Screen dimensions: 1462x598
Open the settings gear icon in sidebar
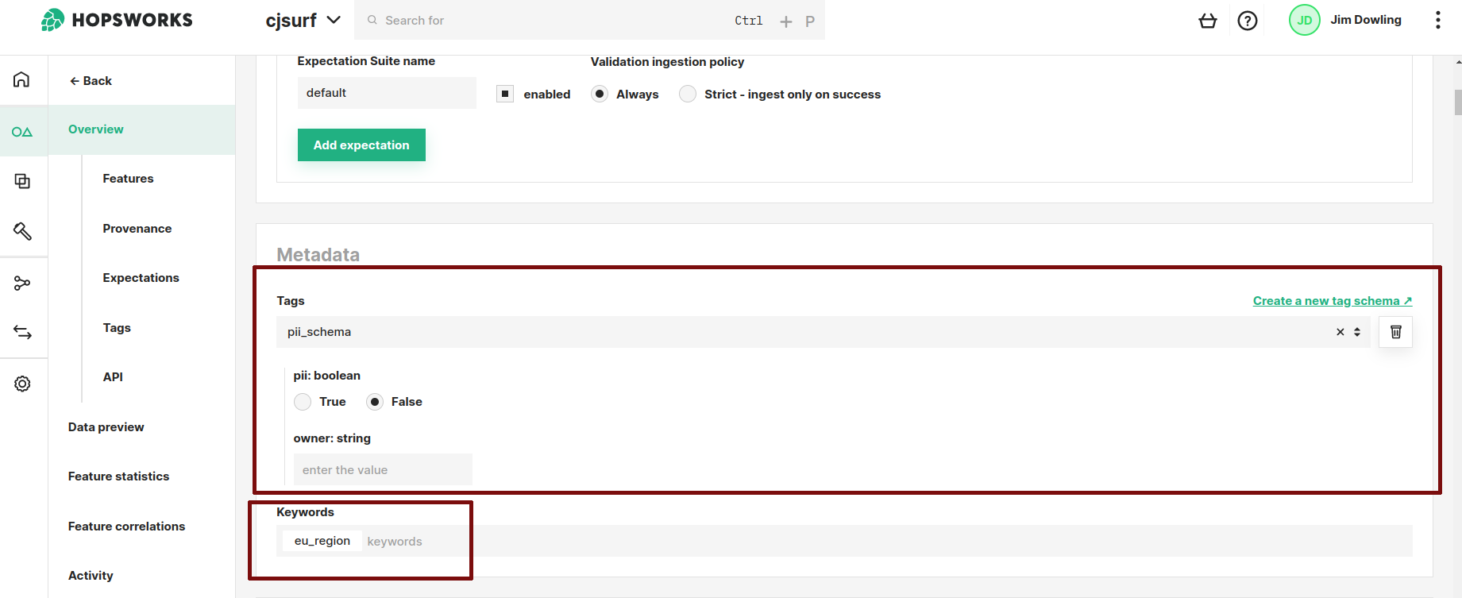22,384
